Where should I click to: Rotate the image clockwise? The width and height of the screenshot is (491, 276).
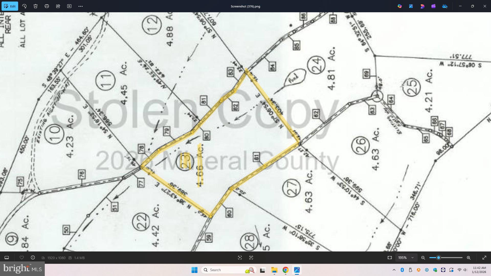tap(24, 6)
